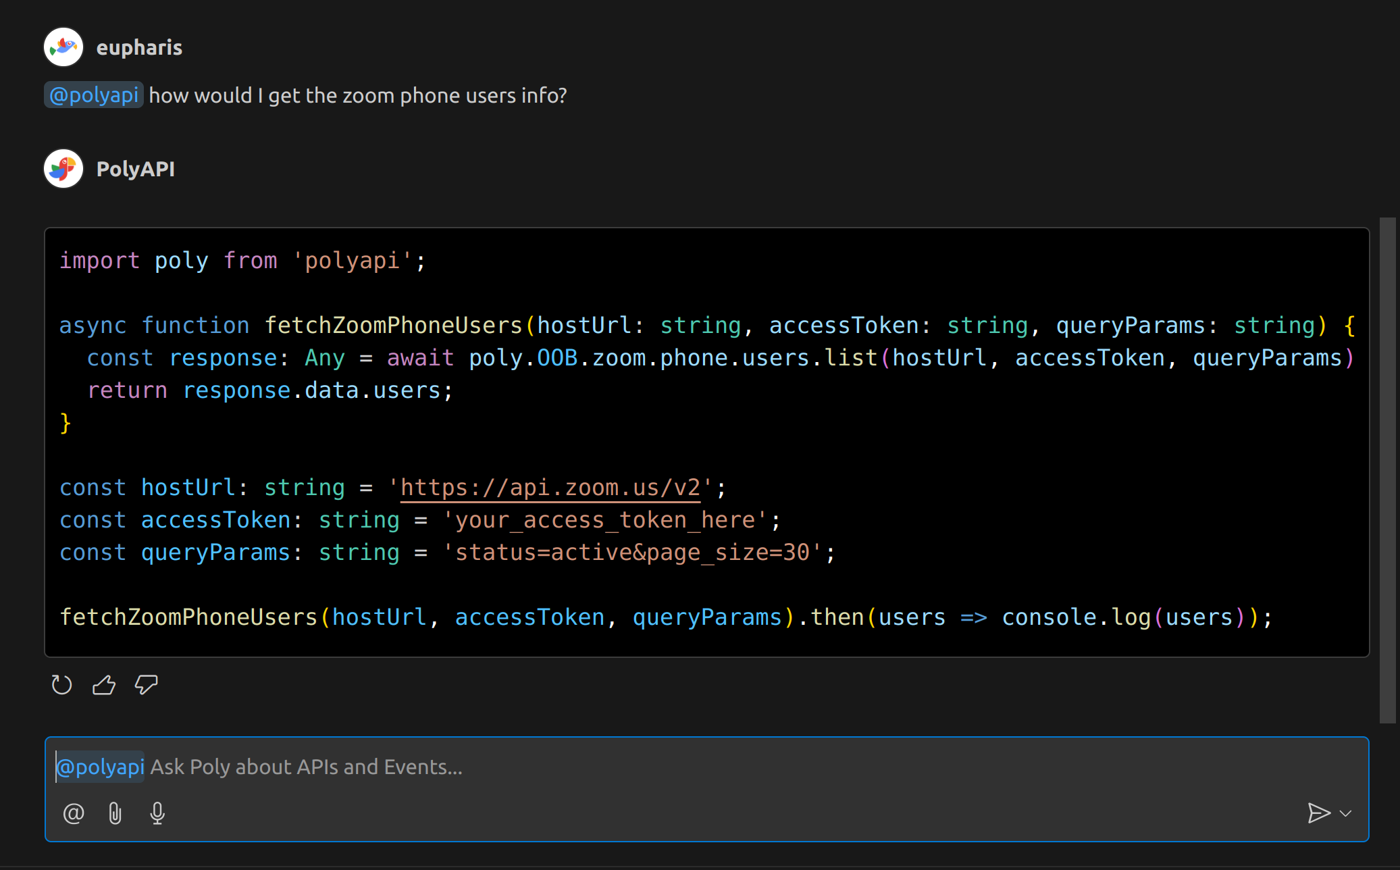This screenshot has height=870, width=1400.
Task: Click fetchZoomPhoneUsers in the function declaration
Action: [394, 326]
